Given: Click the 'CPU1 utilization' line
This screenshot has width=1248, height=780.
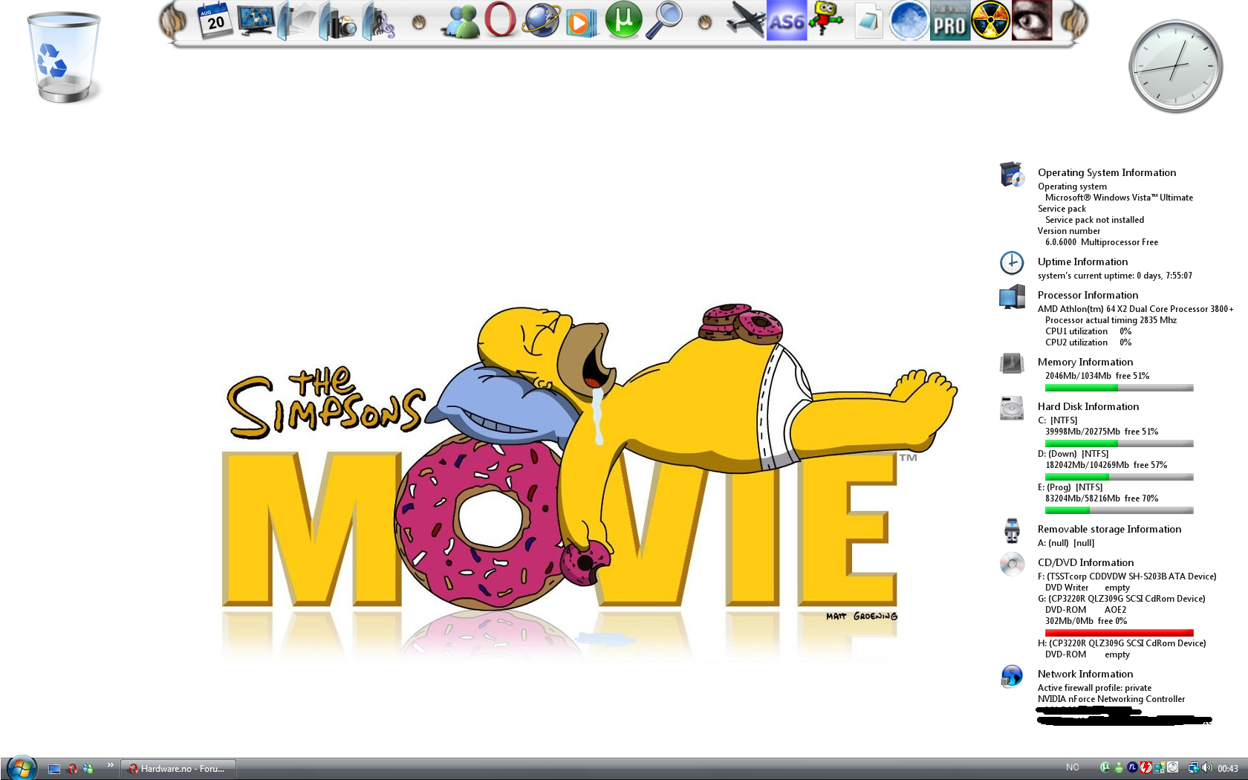Looking at the screenshot, I should tap(1088, 331).
